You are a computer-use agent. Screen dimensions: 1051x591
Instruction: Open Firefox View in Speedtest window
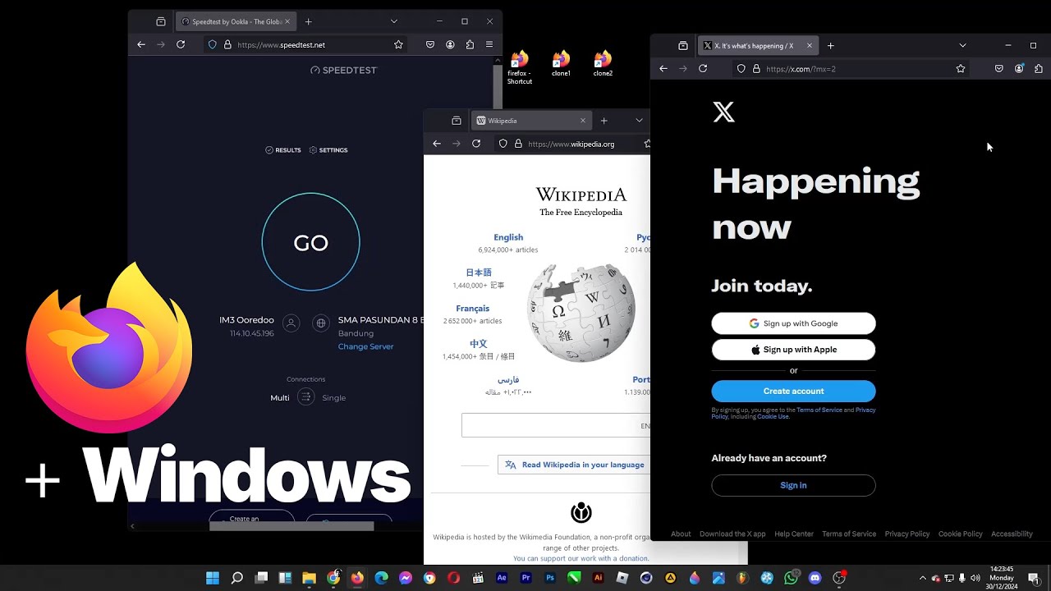pyautogui.click(x=161, y=21)
